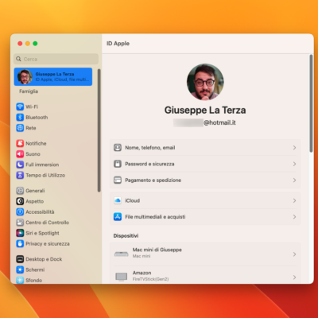The image size is (318, 318).
Task: Click the Siri e Spotlight icon
Action: pyautogui.click(x=20, y=233)
